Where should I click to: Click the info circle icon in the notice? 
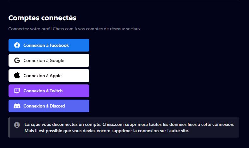[x=17, y=125]
